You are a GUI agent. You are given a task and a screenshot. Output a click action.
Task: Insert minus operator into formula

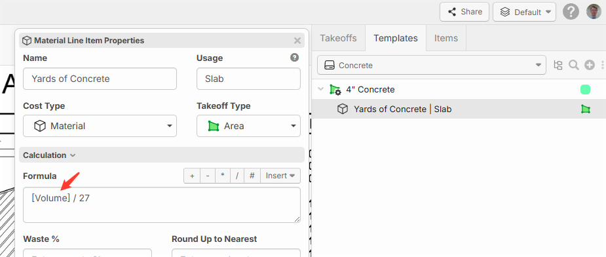(207, 176)
